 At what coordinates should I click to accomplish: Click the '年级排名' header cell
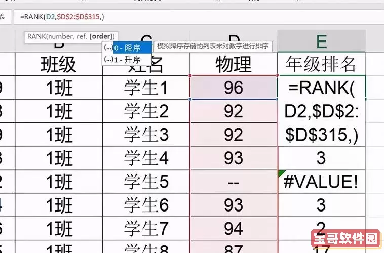(x=321, y=64)
